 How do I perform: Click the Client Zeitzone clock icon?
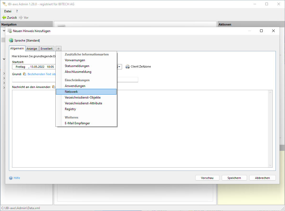point(128,67)
